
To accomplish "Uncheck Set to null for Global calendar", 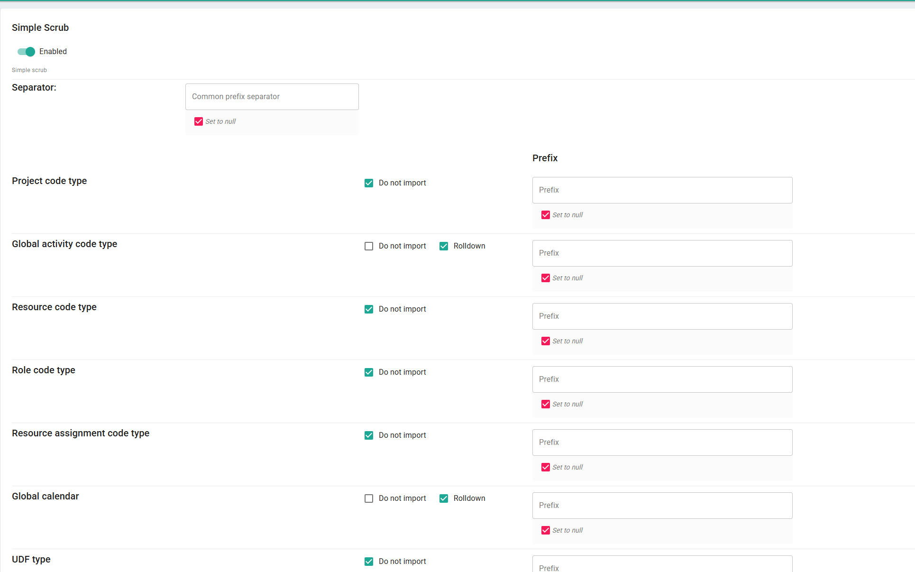I will click(546, 531).
